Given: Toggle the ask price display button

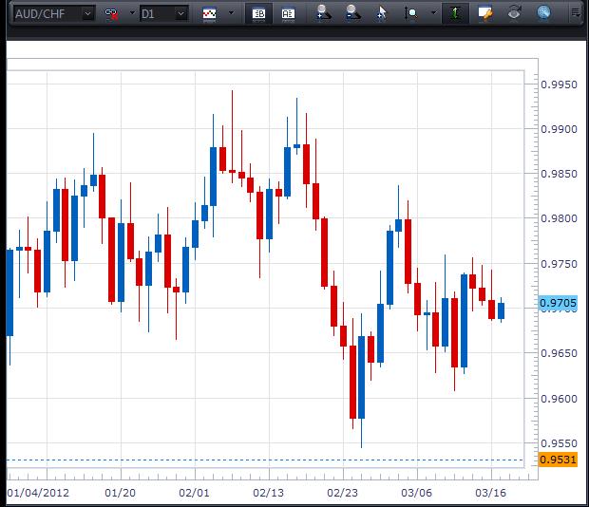Looking at the screenshot, I should [x=288, y=14].
